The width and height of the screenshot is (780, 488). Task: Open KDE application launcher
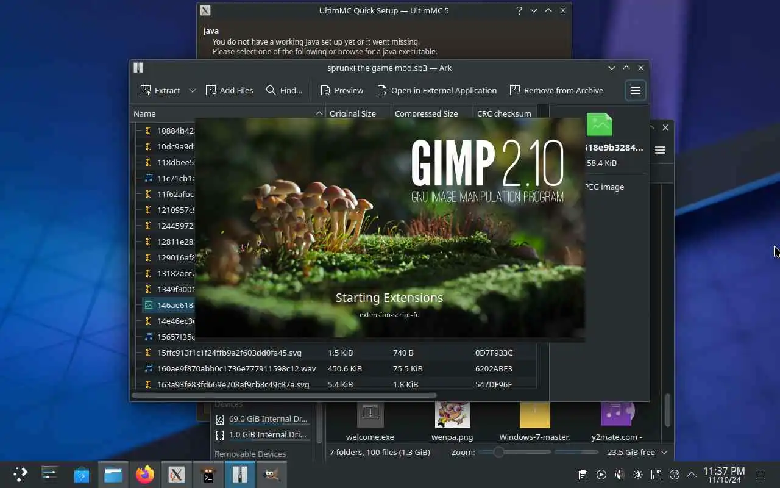[x=20, y=474]
